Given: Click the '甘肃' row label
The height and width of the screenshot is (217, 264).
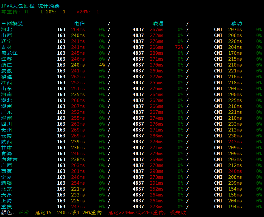Looking at the screenshot, I should [7, 148].
